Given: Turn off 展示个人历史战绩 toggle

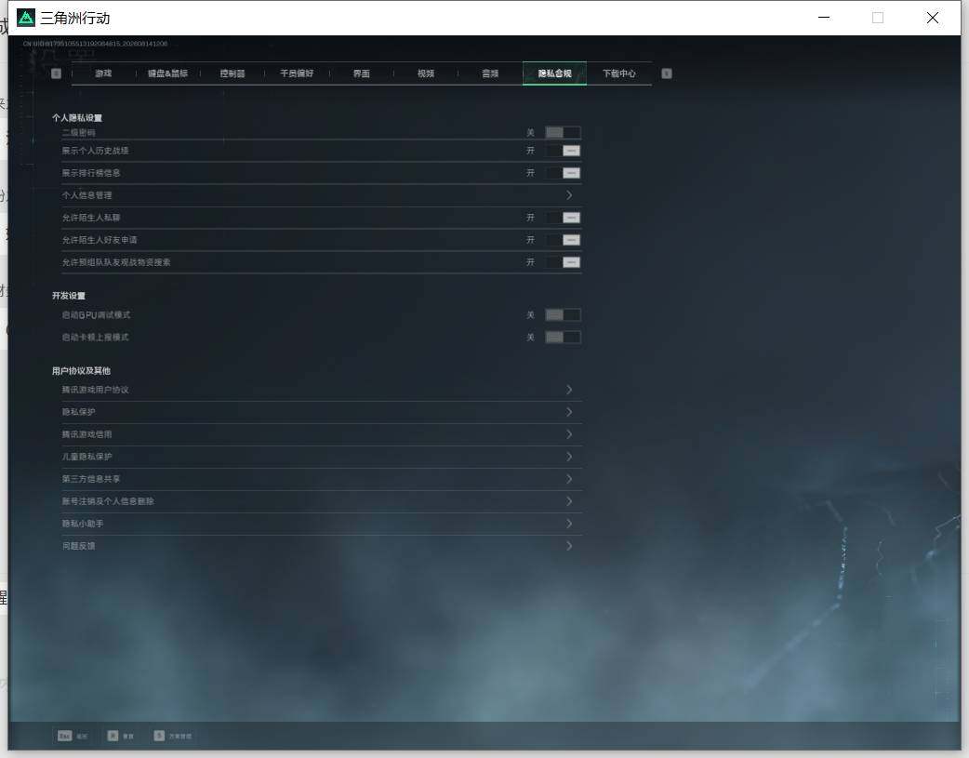Looking at the screenshot, I should (563, 151).
